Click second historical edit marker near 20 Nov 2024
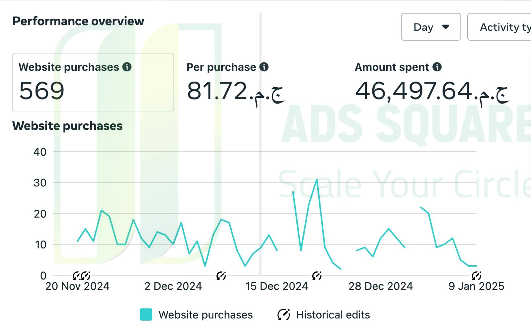This screenshot has height=333, width=531. (85, 276)
